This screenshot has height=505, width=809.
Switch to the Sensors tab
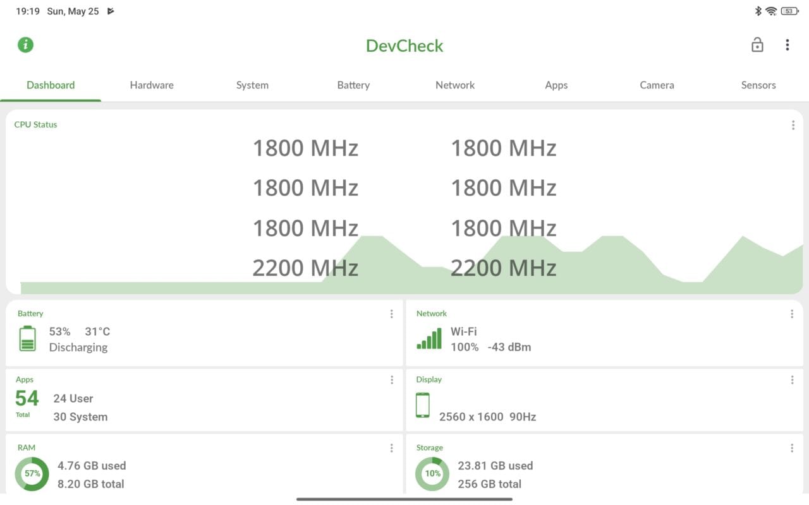[758, 85]
